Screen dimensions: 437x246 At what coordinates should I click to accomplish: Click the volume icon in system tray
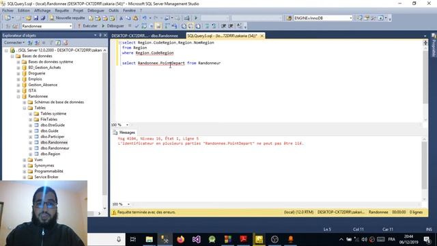click(364, 239)
